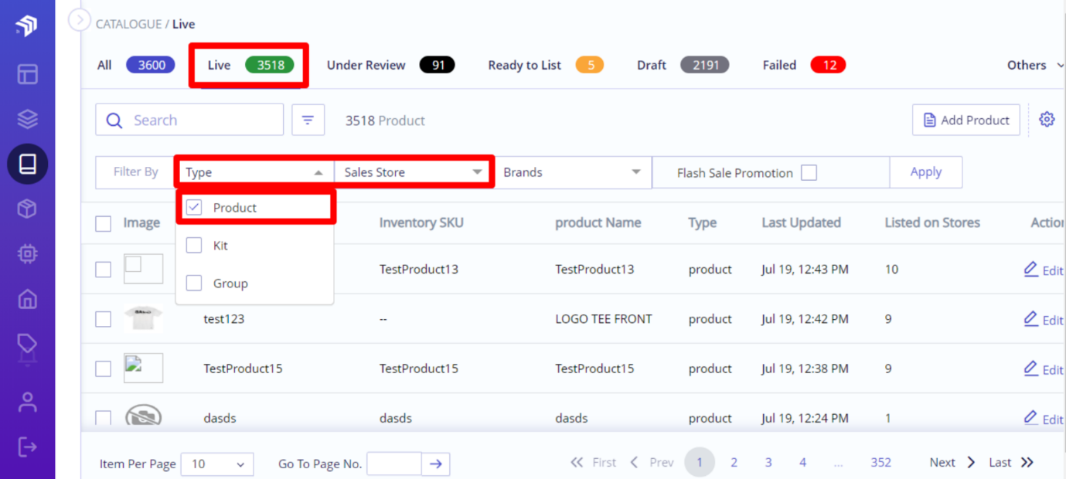
Task: Click the Next page chevron
Action: coord(971,463)
